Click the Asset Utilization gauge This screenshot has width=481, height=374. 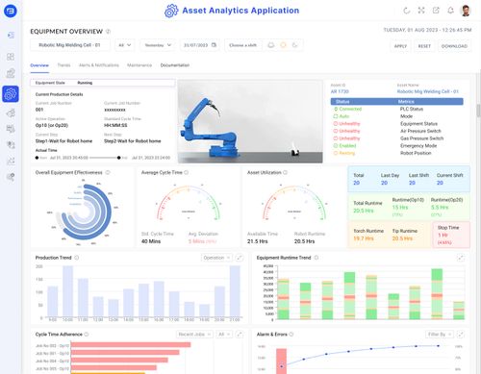click(x=294, y=203)
